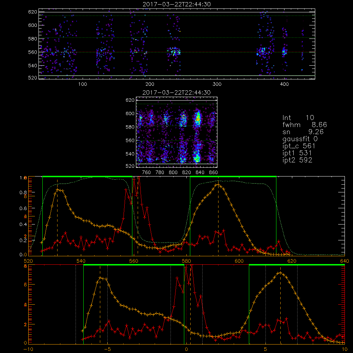This screenshot has height=353, width=353.
Task: Click the 'Int 10' readout
Action: click(298, 118)
